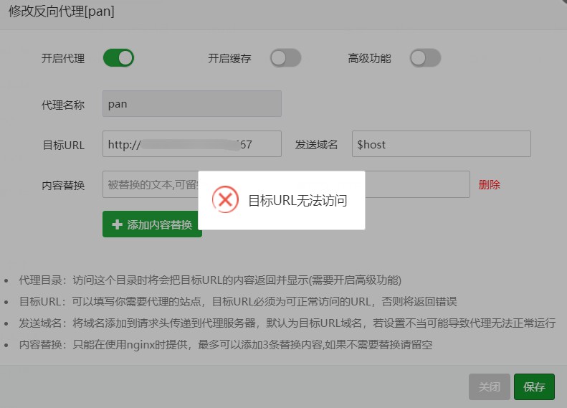Viewport: 567px width, 408px height.
Task: Click the 高级功能 label
Action: pos(369,59)
